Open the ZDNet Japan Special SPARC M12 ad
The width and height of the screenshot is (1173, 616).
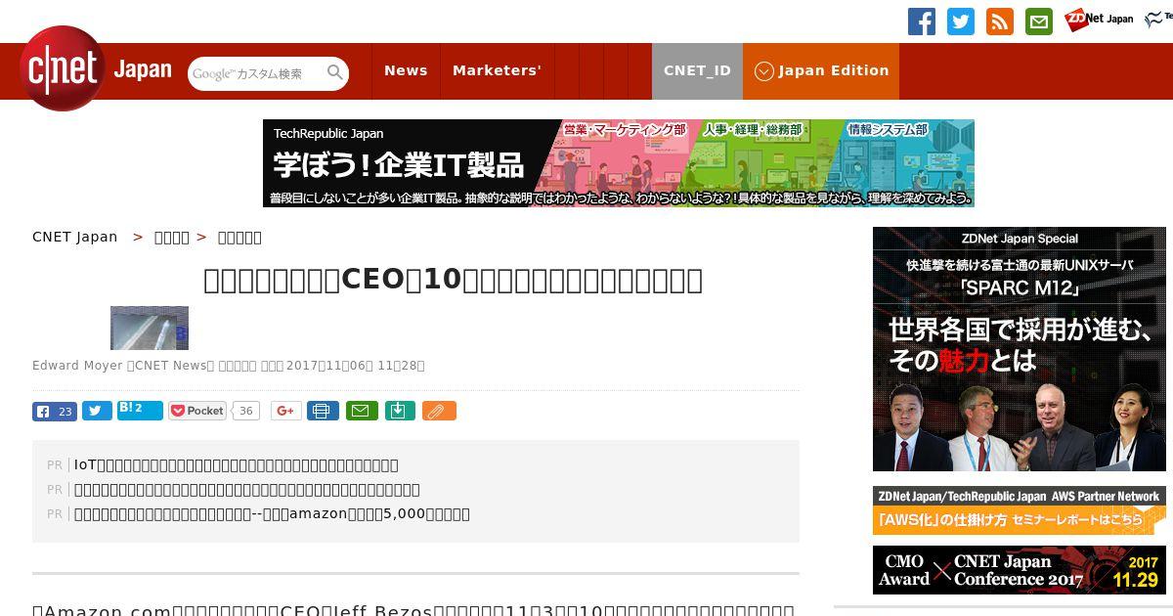click(x=1020, y=349)
